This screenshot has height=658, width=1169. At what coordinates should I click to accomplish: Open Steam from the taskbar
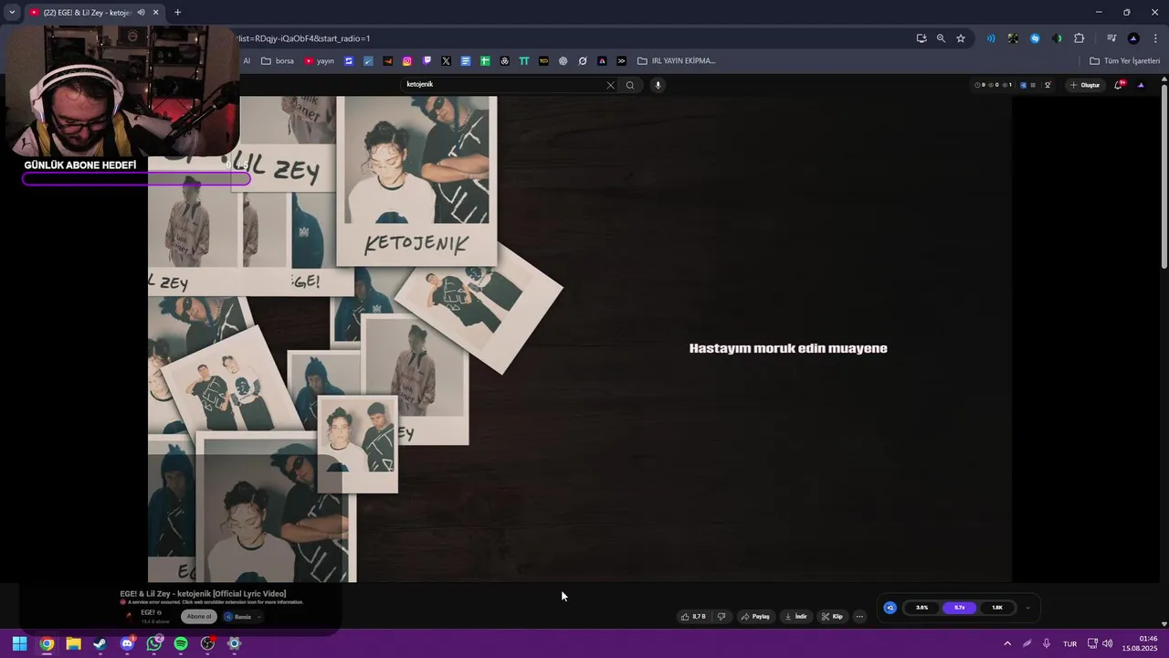[x=100, y=643]
